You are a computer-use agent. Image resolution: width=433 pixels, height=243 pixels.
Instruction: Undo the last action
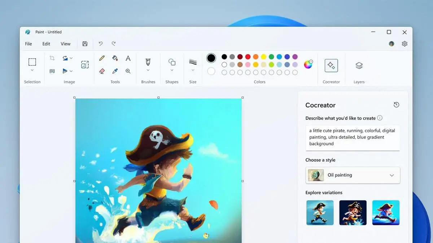click(101, 43)
